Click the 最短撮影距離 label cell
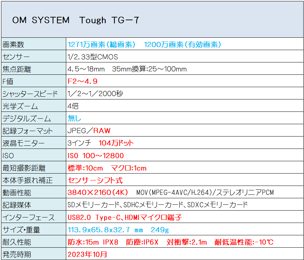The width and height of the screenshot is (304, 260). (34, 167)
